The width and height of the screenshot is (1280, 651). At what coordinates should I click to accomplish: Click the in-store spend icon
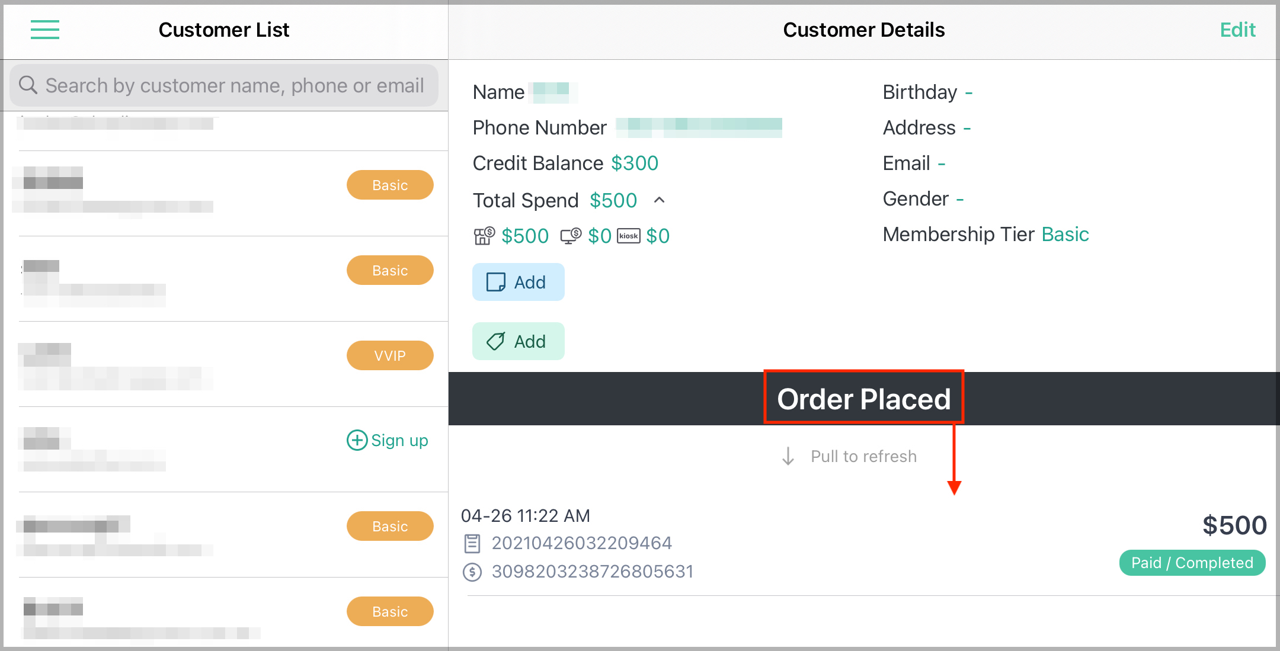coord(484,236)
